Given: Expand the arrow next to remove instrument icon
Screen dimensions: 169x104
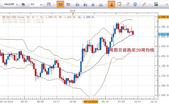Looking at the screenshot, I should 28,4.
